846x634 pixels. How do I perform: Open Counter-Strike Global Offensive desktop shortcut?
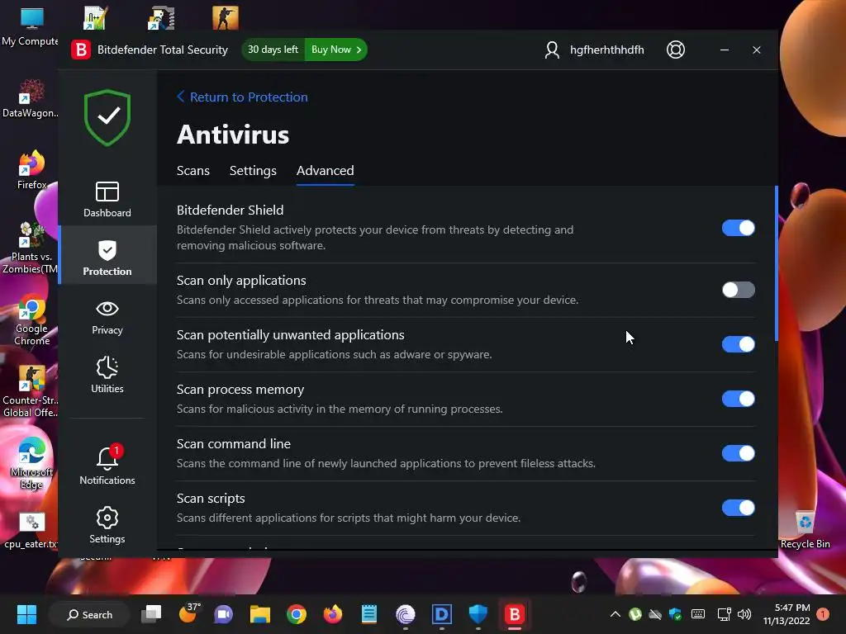pyautogui.click(x=31, y=391)
